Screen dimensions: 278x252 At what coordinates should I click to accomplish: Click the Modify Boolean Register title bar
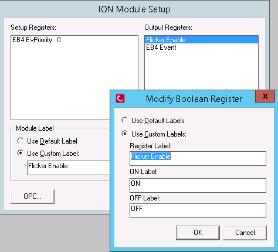(x=194, y=99)
